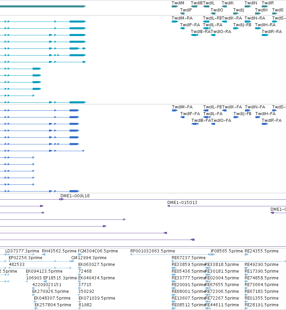Open the TwdlP-RA transcript label
This screenshot has width=286, height=310.
click(190, 25)
